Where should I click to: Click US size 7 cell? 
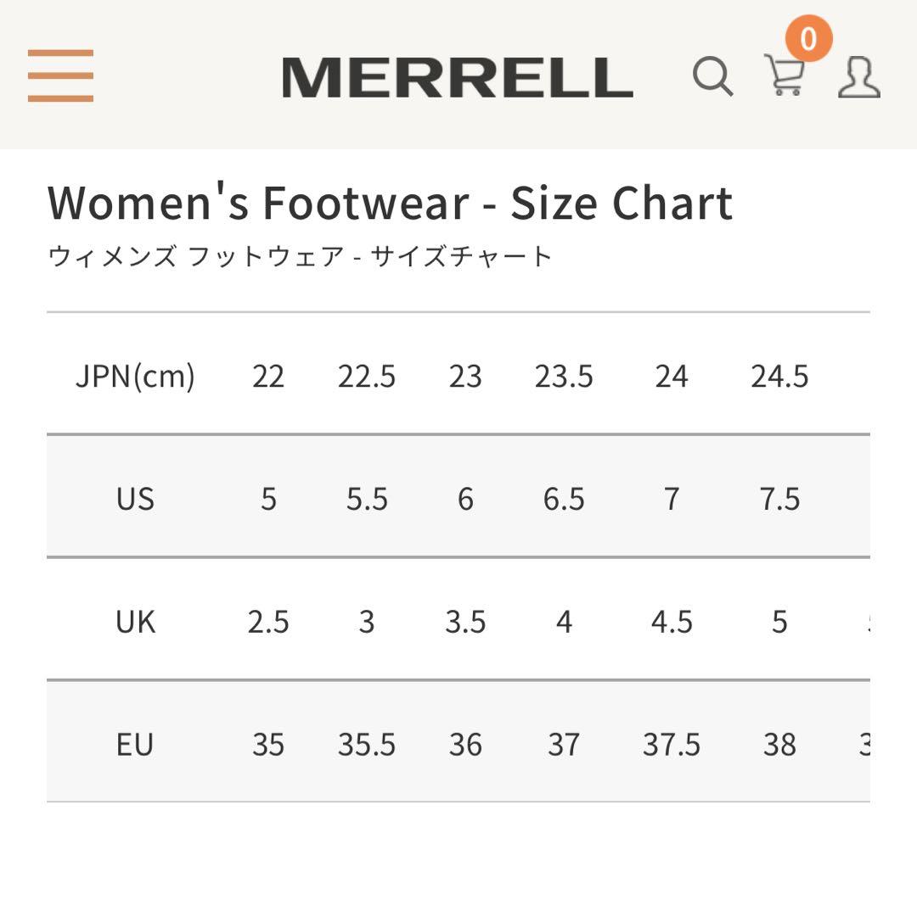(x=671, y=500)
